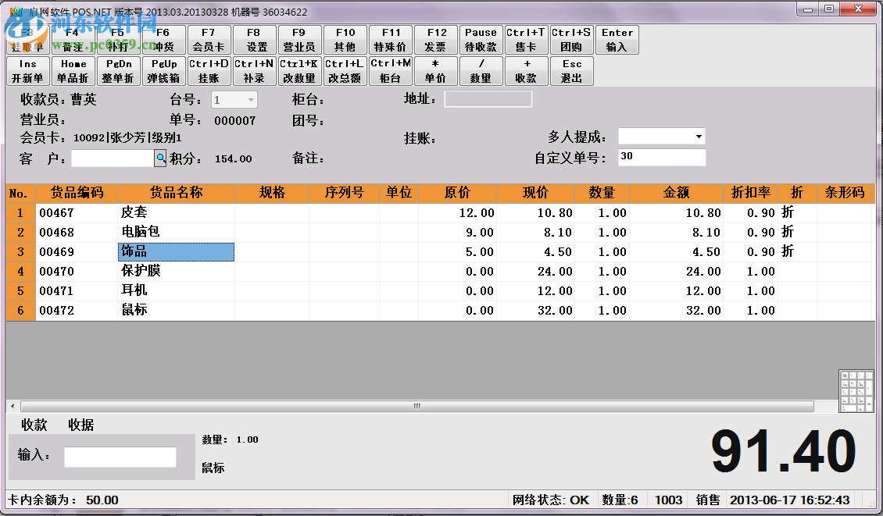The width and height of the screenshot is (883, 516).
Task: Click F8 设置 settings button
Action: [254, 40]
